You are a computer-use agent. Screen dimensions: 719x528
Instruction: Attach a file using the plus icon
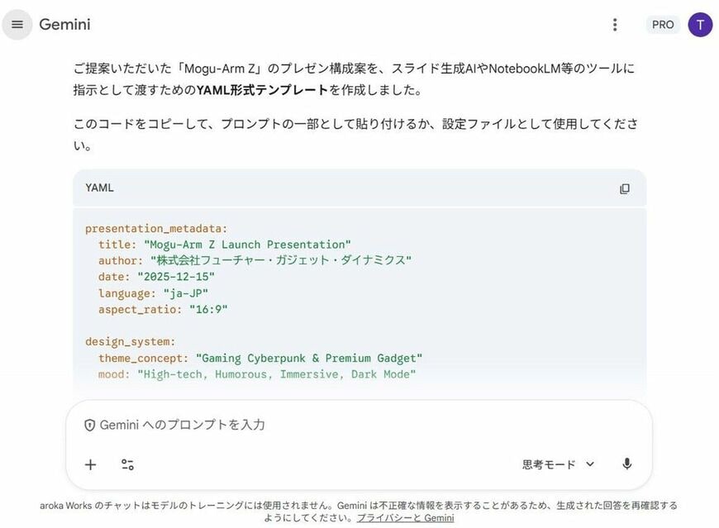pyautogui.click(x=89, y=464)
